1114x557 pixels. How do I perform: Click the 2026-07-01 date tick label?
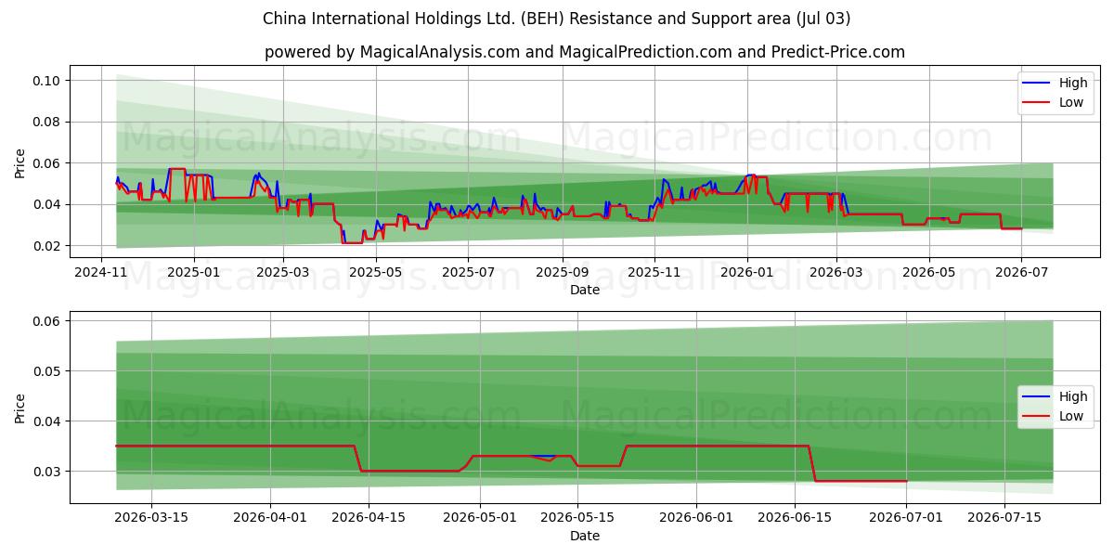906,518
